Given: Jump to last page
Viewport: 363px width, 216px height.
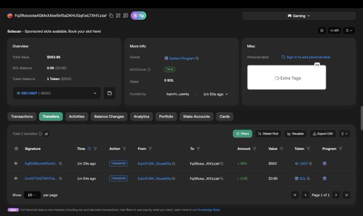Looking at the screenshot, I should click(x=346, y=195).
